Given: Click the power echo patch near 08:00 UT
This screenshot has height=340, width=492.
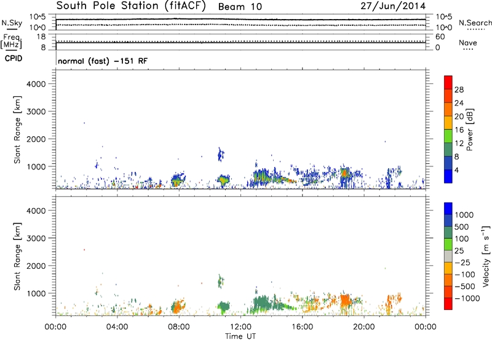Looking at the screenshot, I should click(178, 180).
